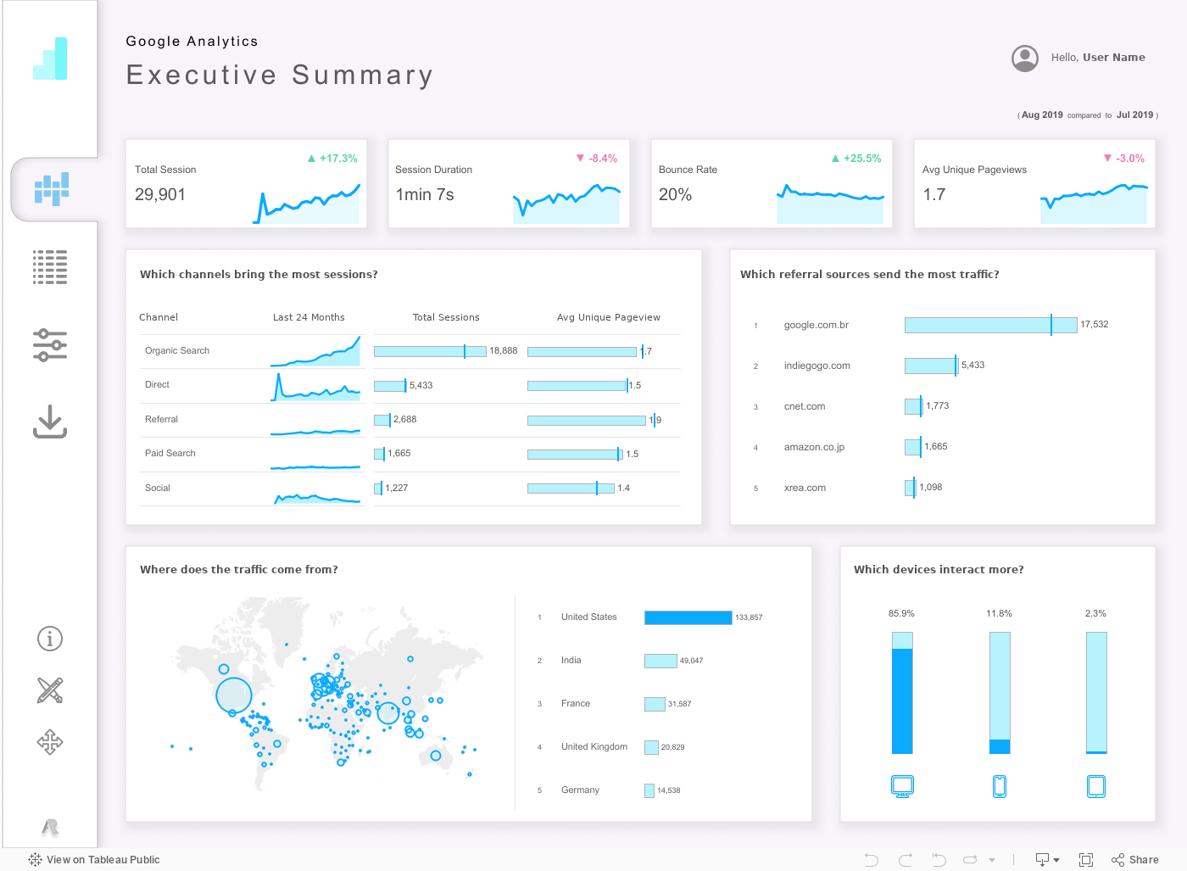Click the author logo at bottom of sidebar
1187x871 pixels.
50,826
